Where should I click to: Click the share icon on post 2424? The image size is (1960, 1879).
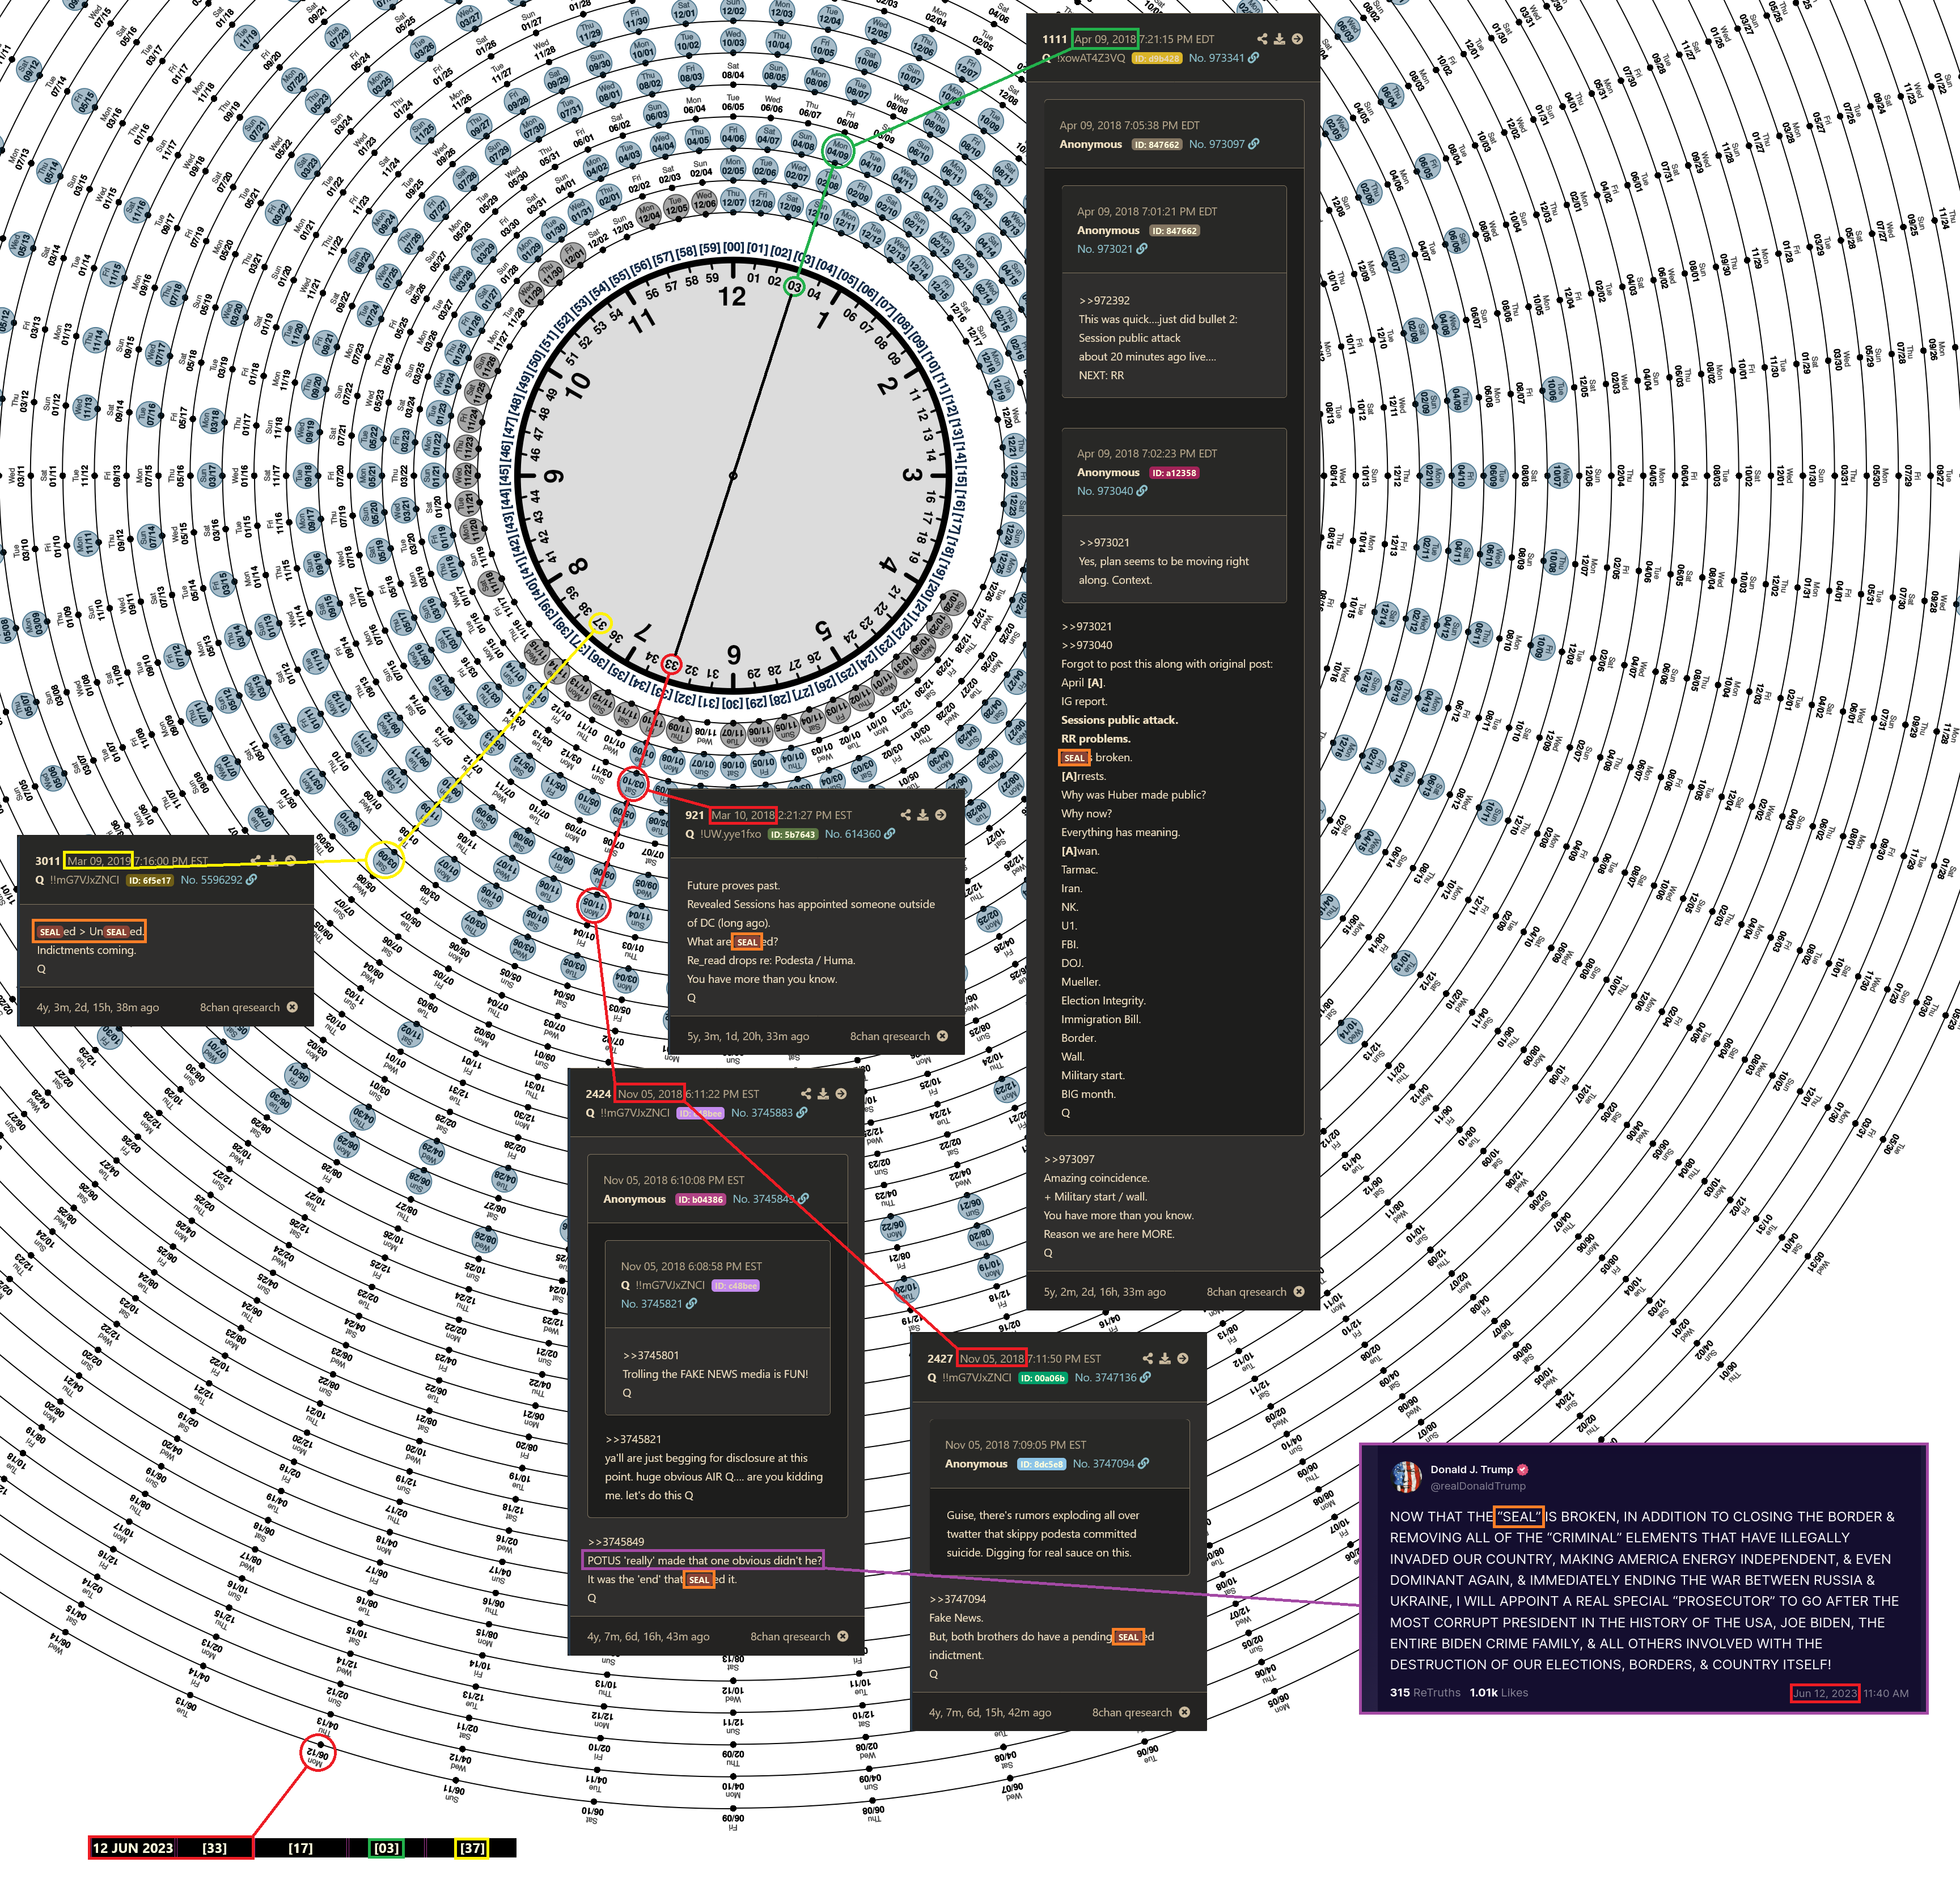tap(806, 1094)
